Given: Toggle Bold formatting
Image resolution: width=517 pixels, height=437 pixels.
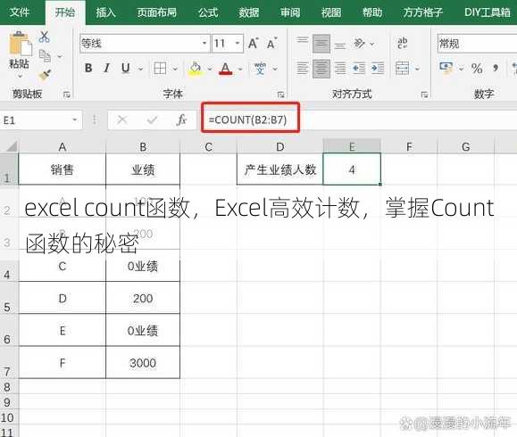Looking at the screenshot, I should pyautogui.click(x=88, y=68).
